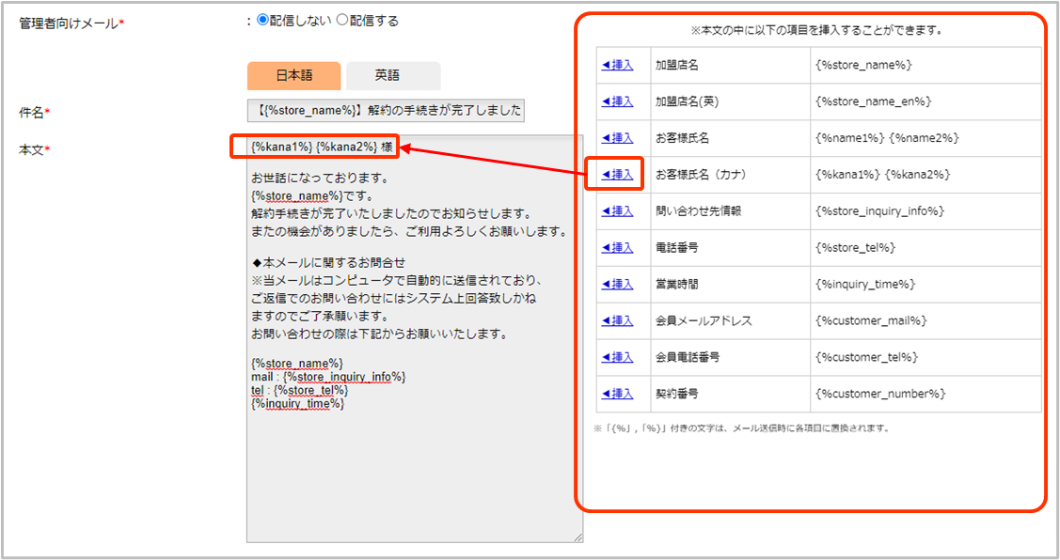
Task: Insert the 会員メールアドレス placeholder
Action: [x=617, y=321]
